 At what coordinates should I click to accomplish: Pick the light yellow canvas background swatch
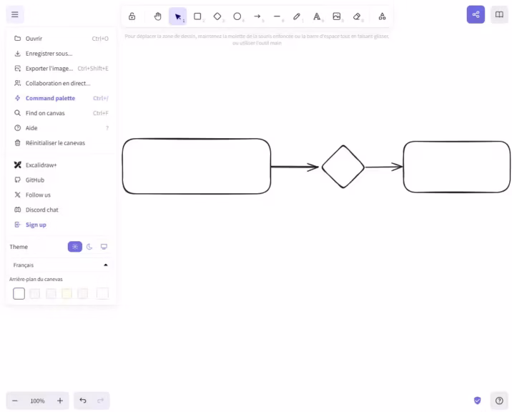pyautogui.click(x=67, y=293)
